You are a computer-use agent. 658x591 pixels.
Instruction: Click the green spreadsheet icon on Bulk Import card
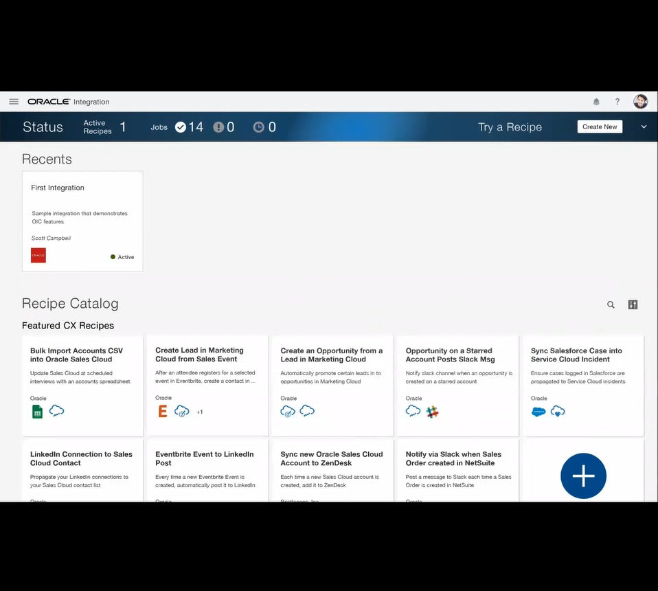[x=37, y=412]
